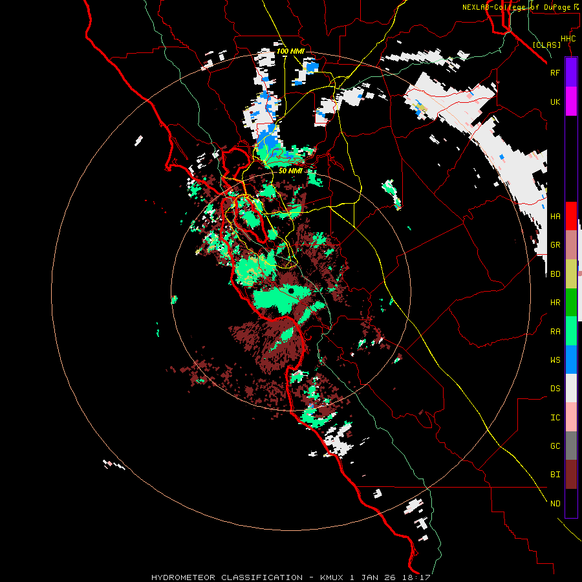Image resolution: width=582 pixels, height=582 pixels.
Task: Click the BD olive-yellow legend color block
Action: click(x=571, y=274)
